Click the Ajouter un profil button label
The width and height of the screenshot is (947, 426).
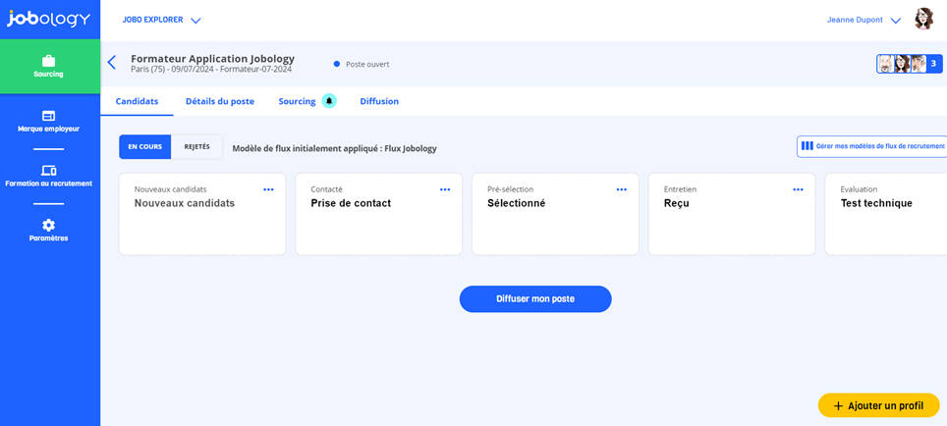885,406
